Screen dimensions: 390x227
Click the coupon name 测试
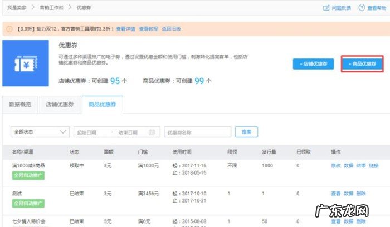point(17,194)
